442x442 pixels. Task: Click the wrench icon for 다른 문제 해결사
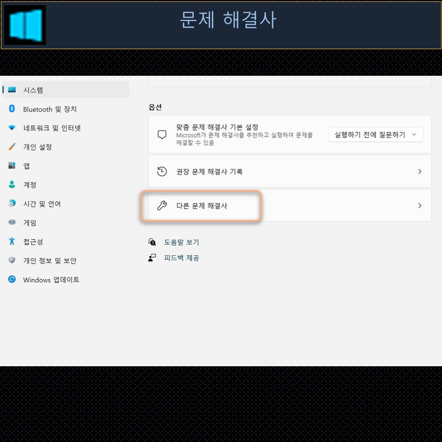162,205
